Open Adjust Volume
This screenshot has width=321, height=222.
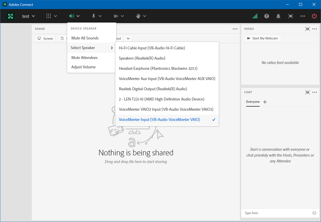click(x=91, y=67)
